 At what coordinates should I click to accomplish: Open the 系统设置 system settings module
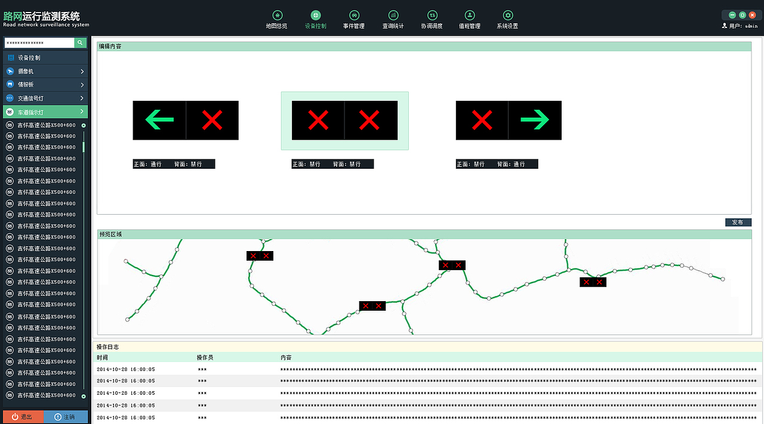click(508, 20)
